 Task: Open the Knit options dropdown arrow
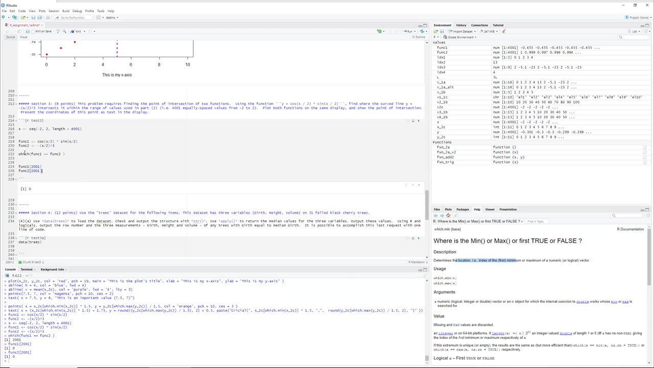coord(84,31)
